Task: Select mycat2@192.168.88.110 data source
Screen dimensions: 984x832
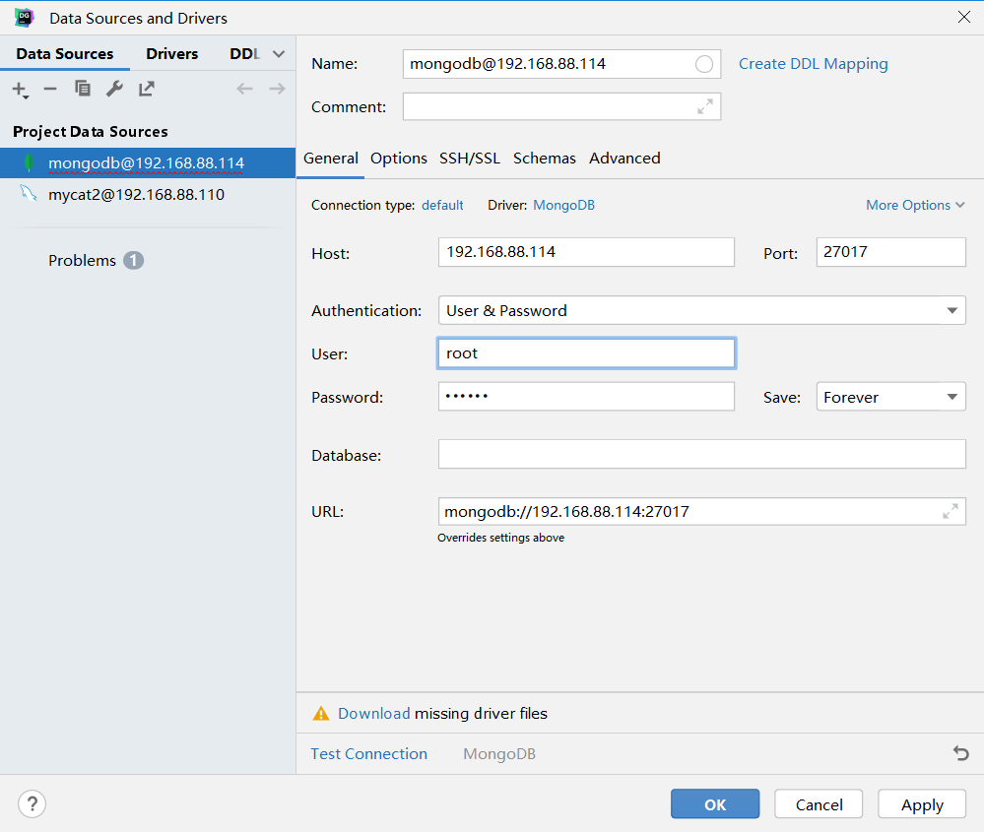Action: [x=148, y=195]
